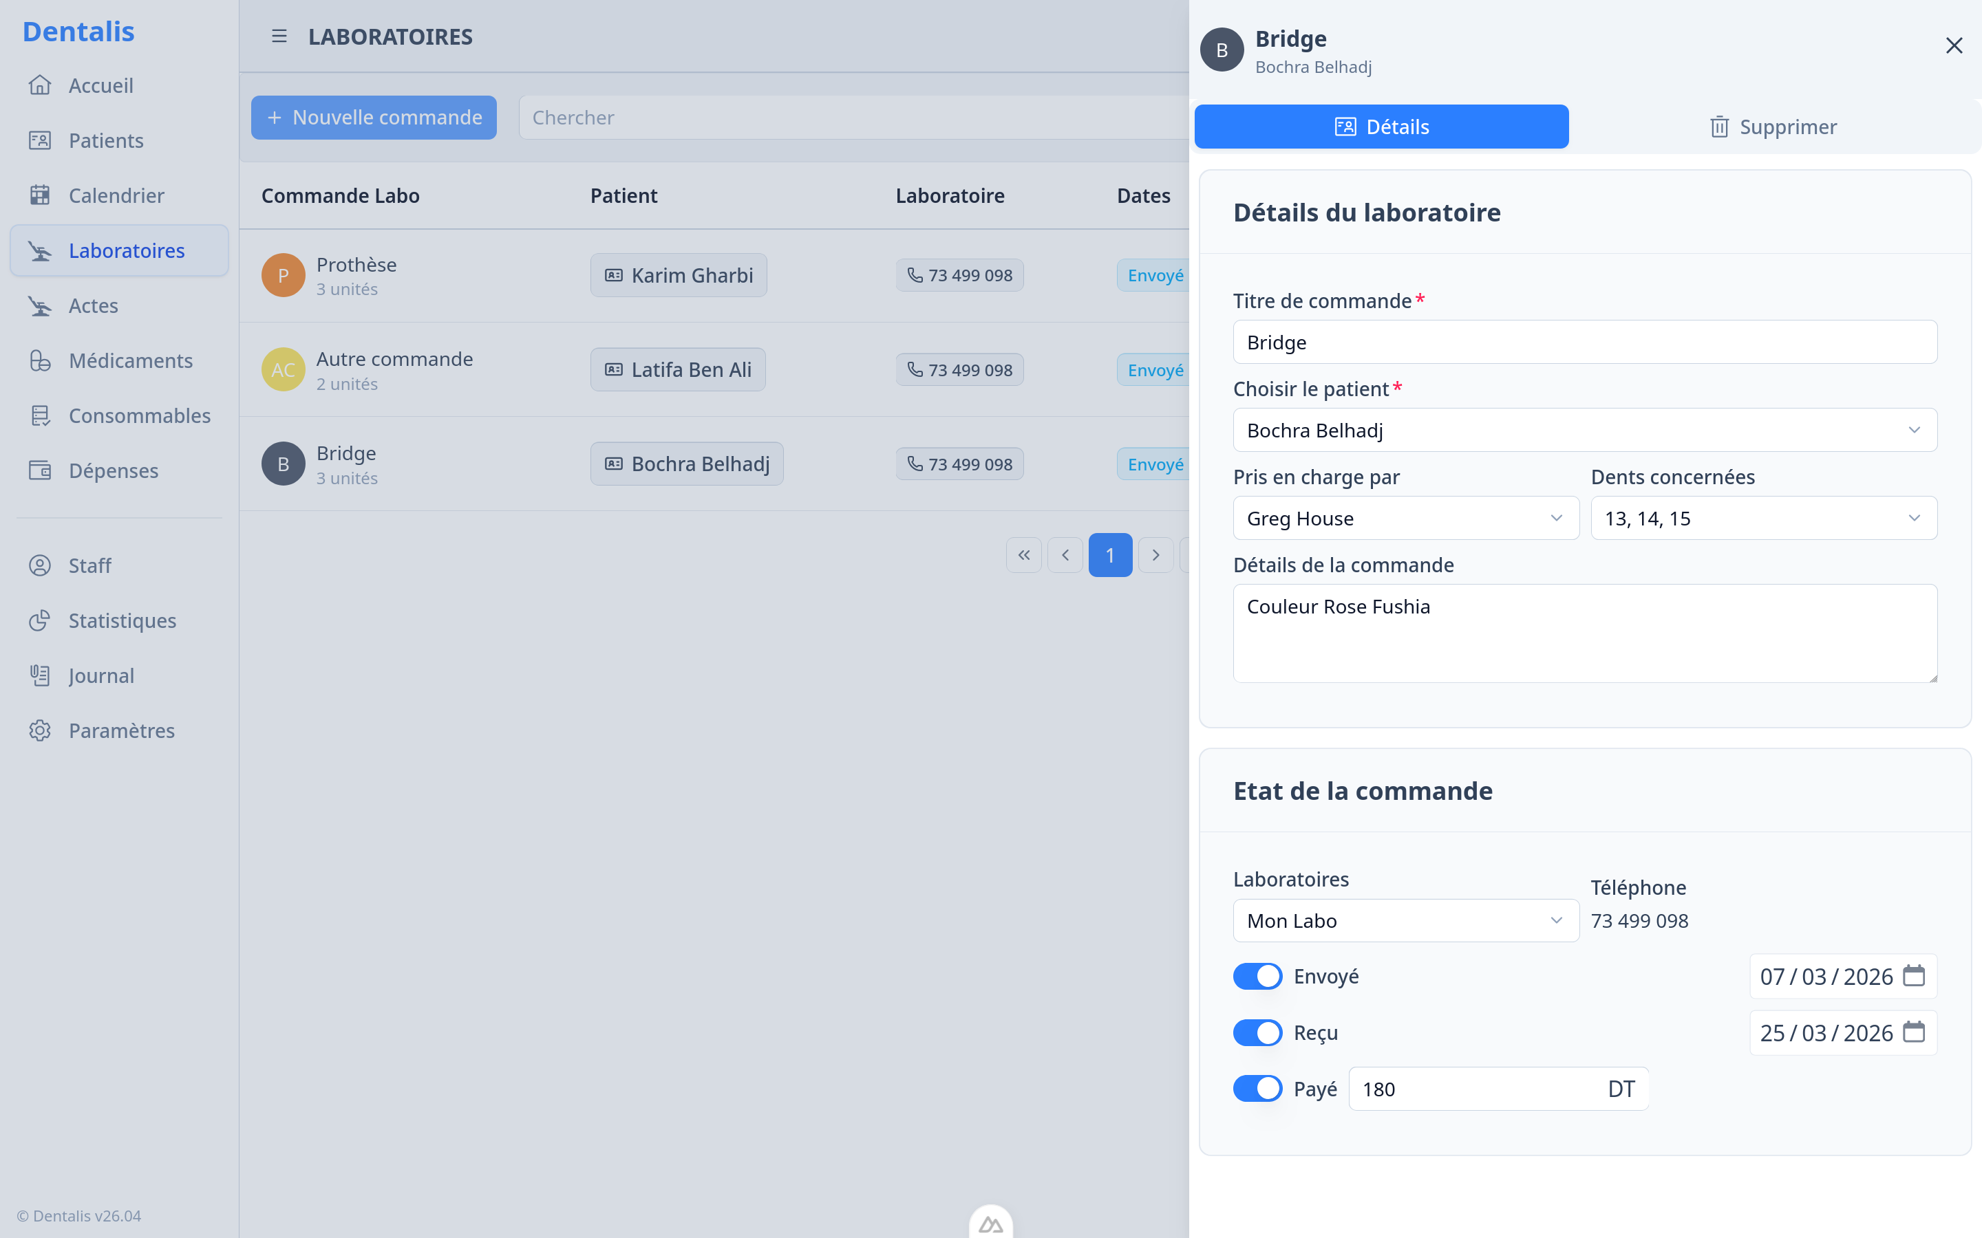The width and height of the screenshot is (1982, 1238).
Task: Open the Mon Labo laboratory dropdown
Action: click(1405, 920)
